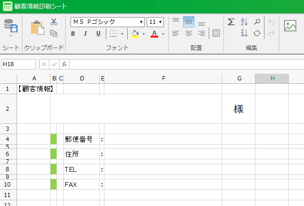Sort descending with the Z-A icon
304x206 pixels.
(x=244, y=33)
